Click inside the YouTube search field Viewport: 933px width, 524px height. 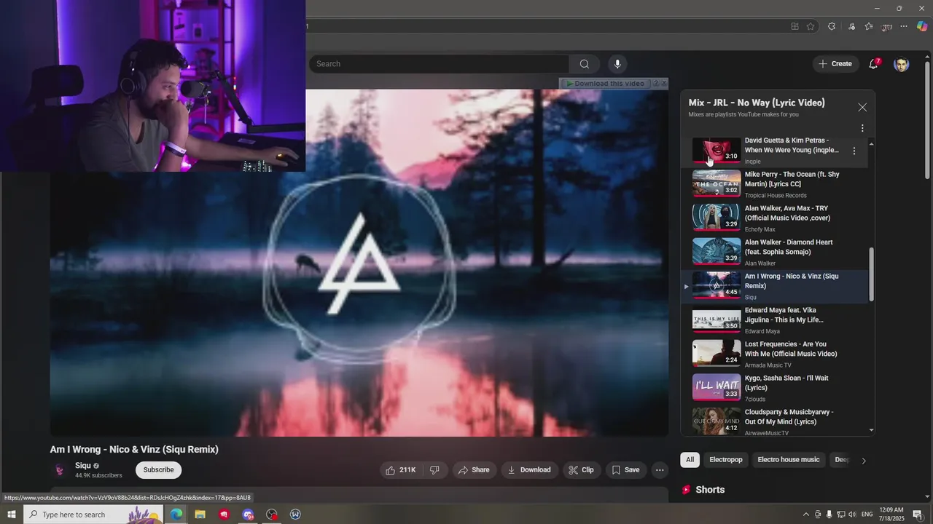click(439, 64)
